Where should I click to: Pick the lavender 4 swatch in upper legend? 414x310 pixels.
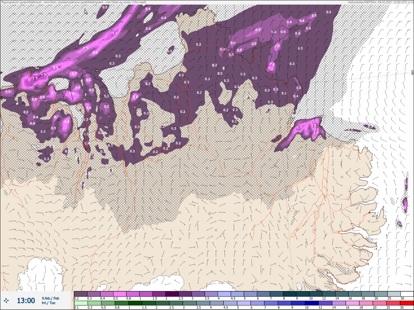point(224,294)
